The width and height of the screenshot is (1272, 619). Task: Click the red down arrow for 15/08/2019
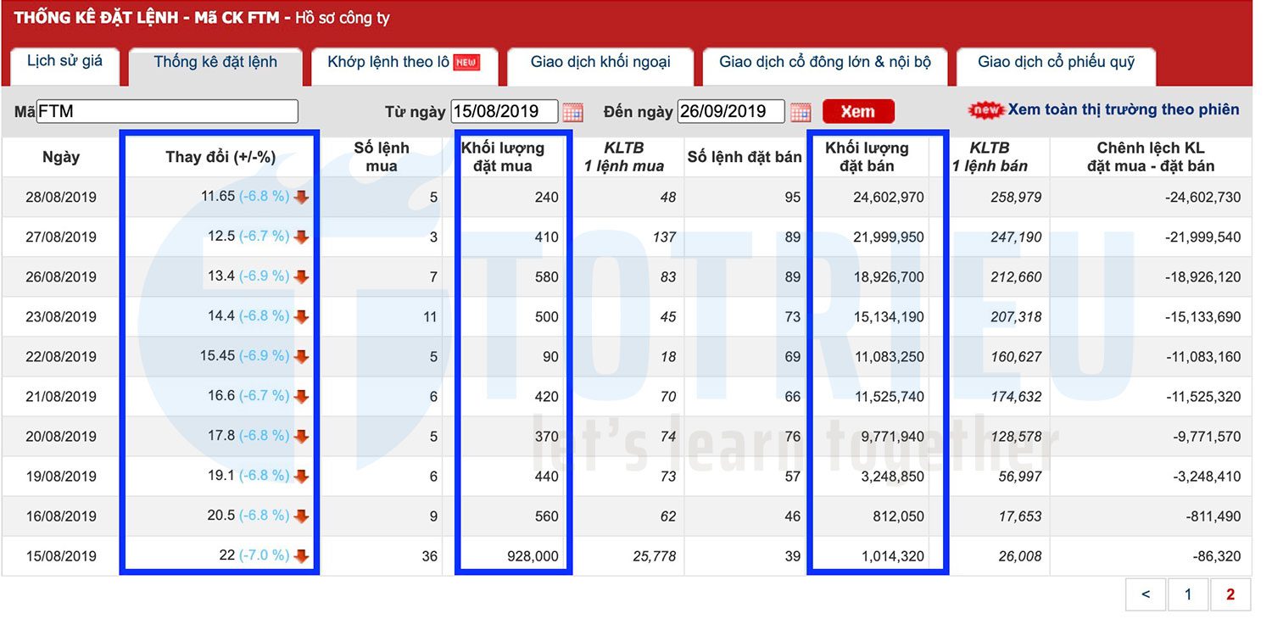pos(301,557)
